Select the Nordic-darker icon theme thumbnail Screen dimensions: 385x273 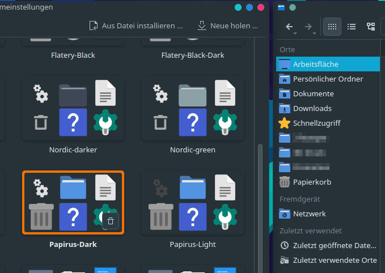pos(73,108)
